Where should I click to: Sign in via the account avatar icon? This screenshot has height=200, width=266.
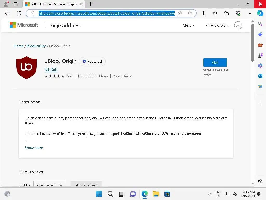[238, 25]
